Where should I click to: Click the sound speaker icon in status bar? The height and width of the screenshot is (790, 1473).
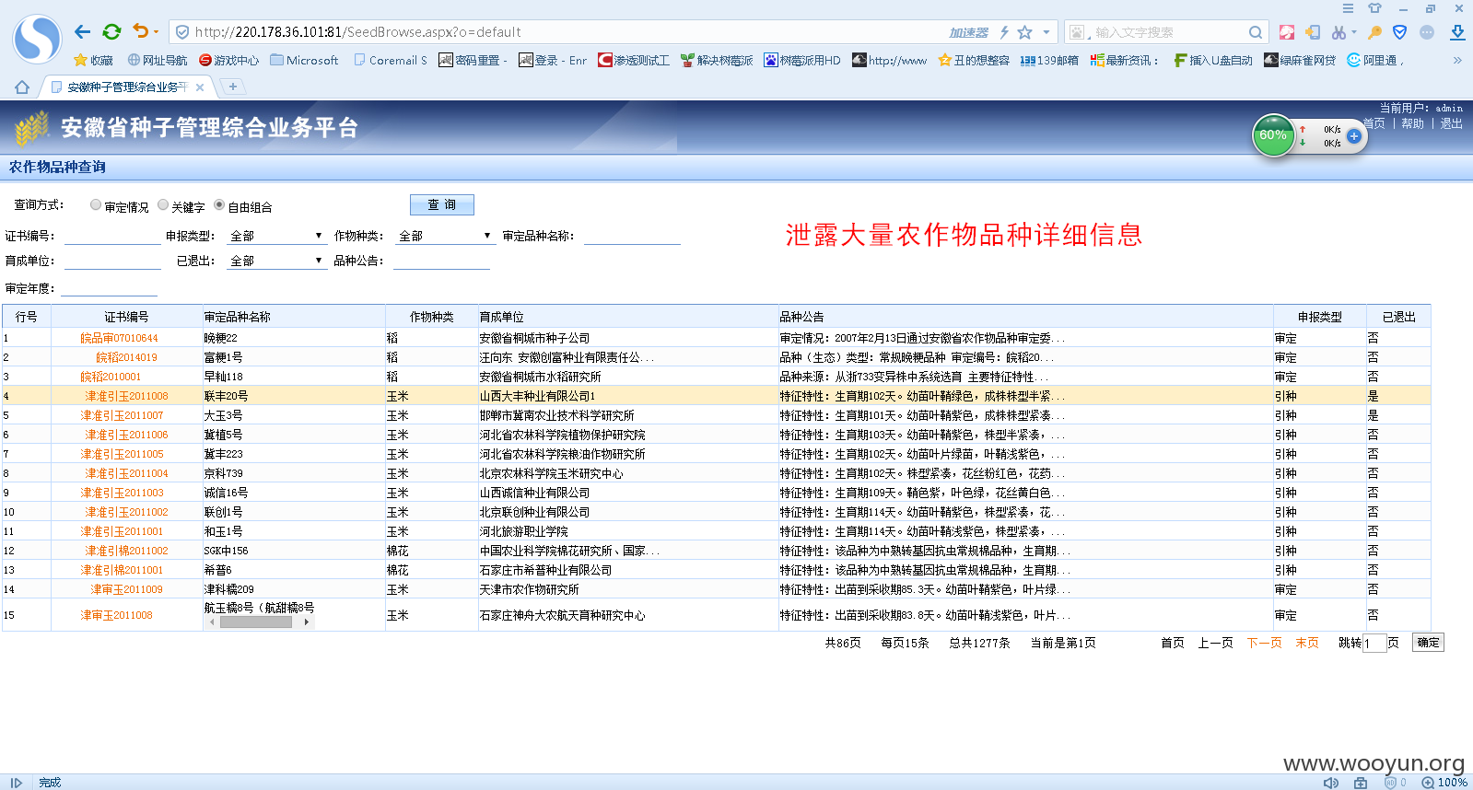click(x=1331, y=783)
